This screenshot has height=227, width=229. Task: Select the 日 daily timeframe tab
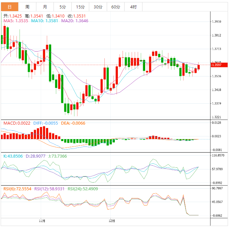(x=10, y=7)
